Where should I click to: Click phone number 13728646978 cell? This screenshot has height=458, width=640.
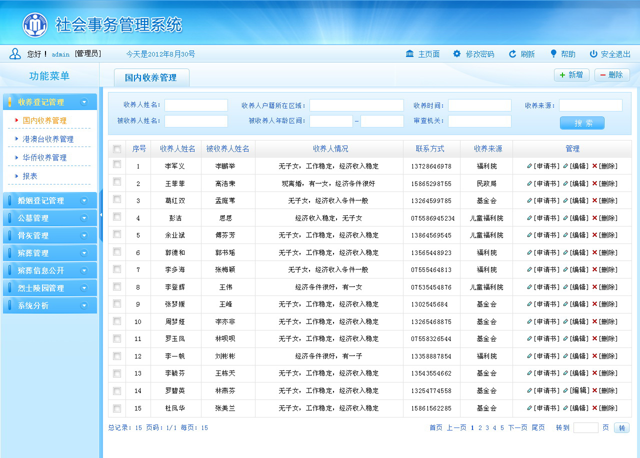(431, 166)
